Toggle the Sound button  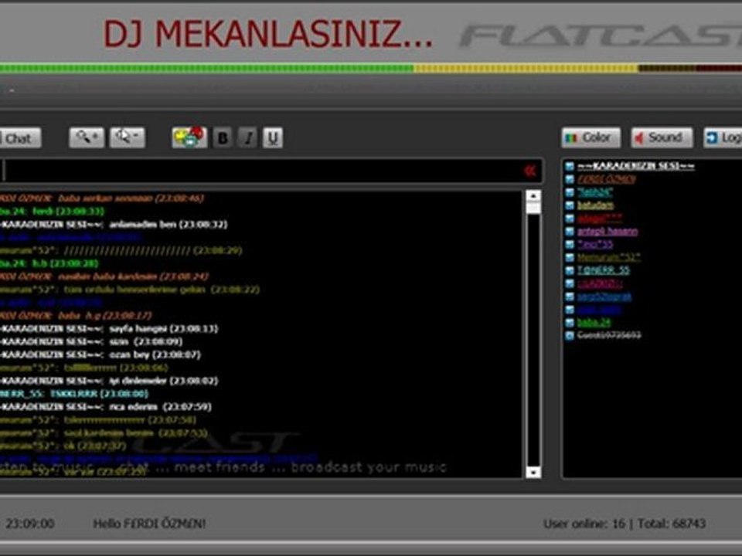tap(662, 137)
